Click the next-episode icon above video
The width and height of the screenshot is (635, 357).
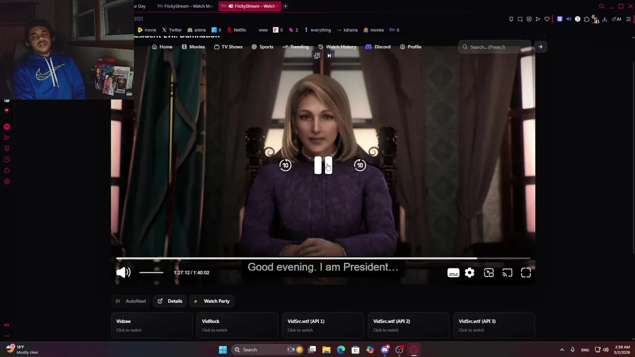click(329, 56)
